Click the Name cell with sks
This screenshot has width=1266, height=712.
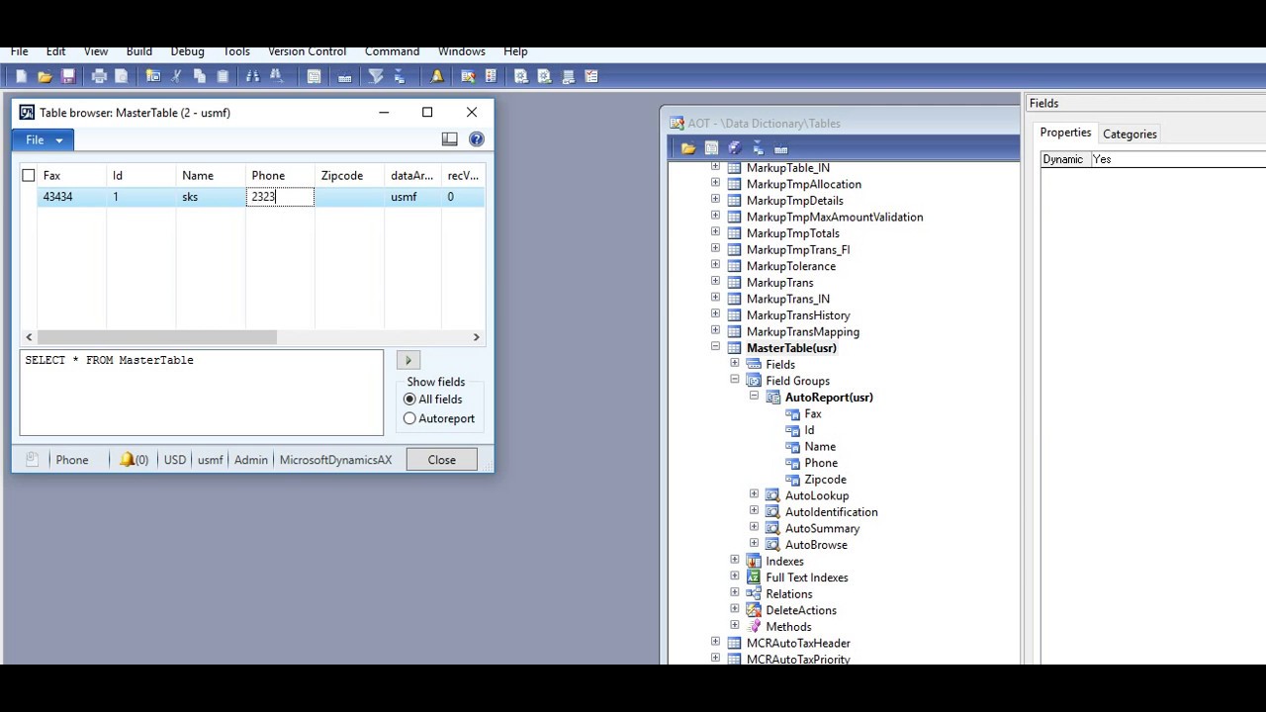211,197
